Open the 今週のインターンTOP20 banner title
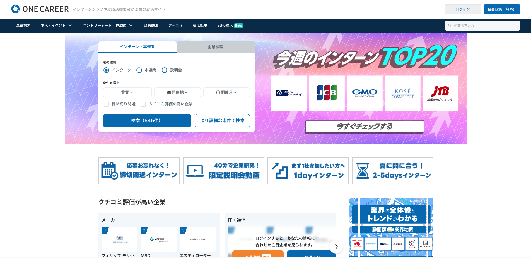 coord(365,57)
